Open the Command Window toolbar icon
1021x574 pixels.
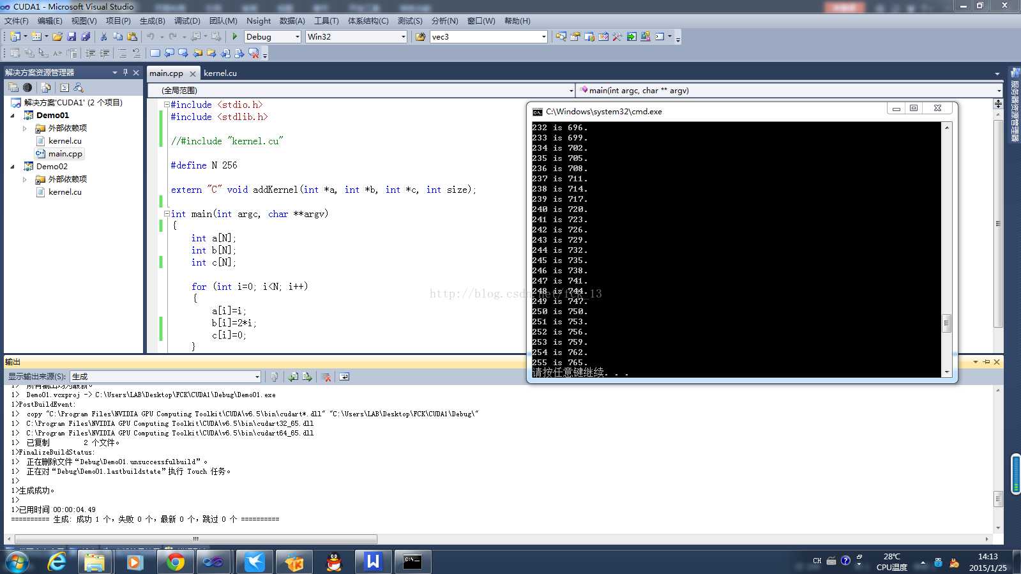[660, 36]
